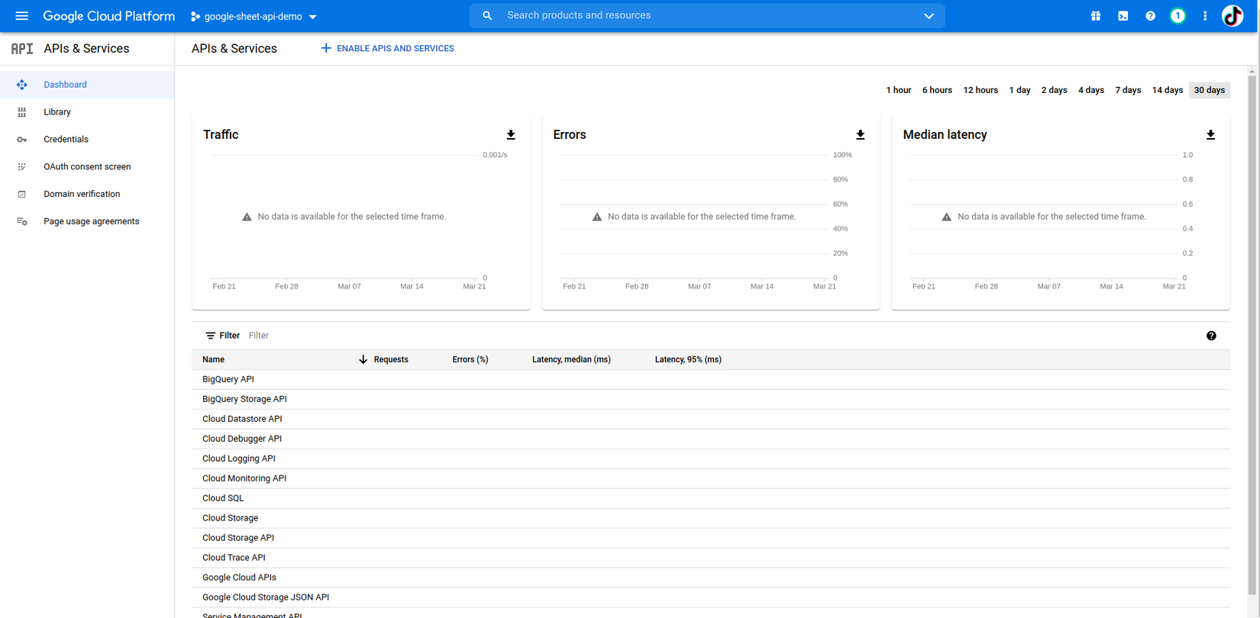Screen dimensions: 1260x618
Task: Select the 4 days time range
Action: pyautogui.click(x=1091, y=90)
